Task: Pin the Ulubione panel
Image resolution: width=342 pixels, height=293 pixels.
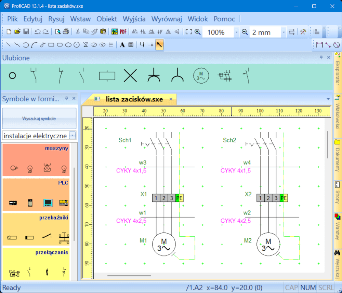Action: [x=321, y=57]
